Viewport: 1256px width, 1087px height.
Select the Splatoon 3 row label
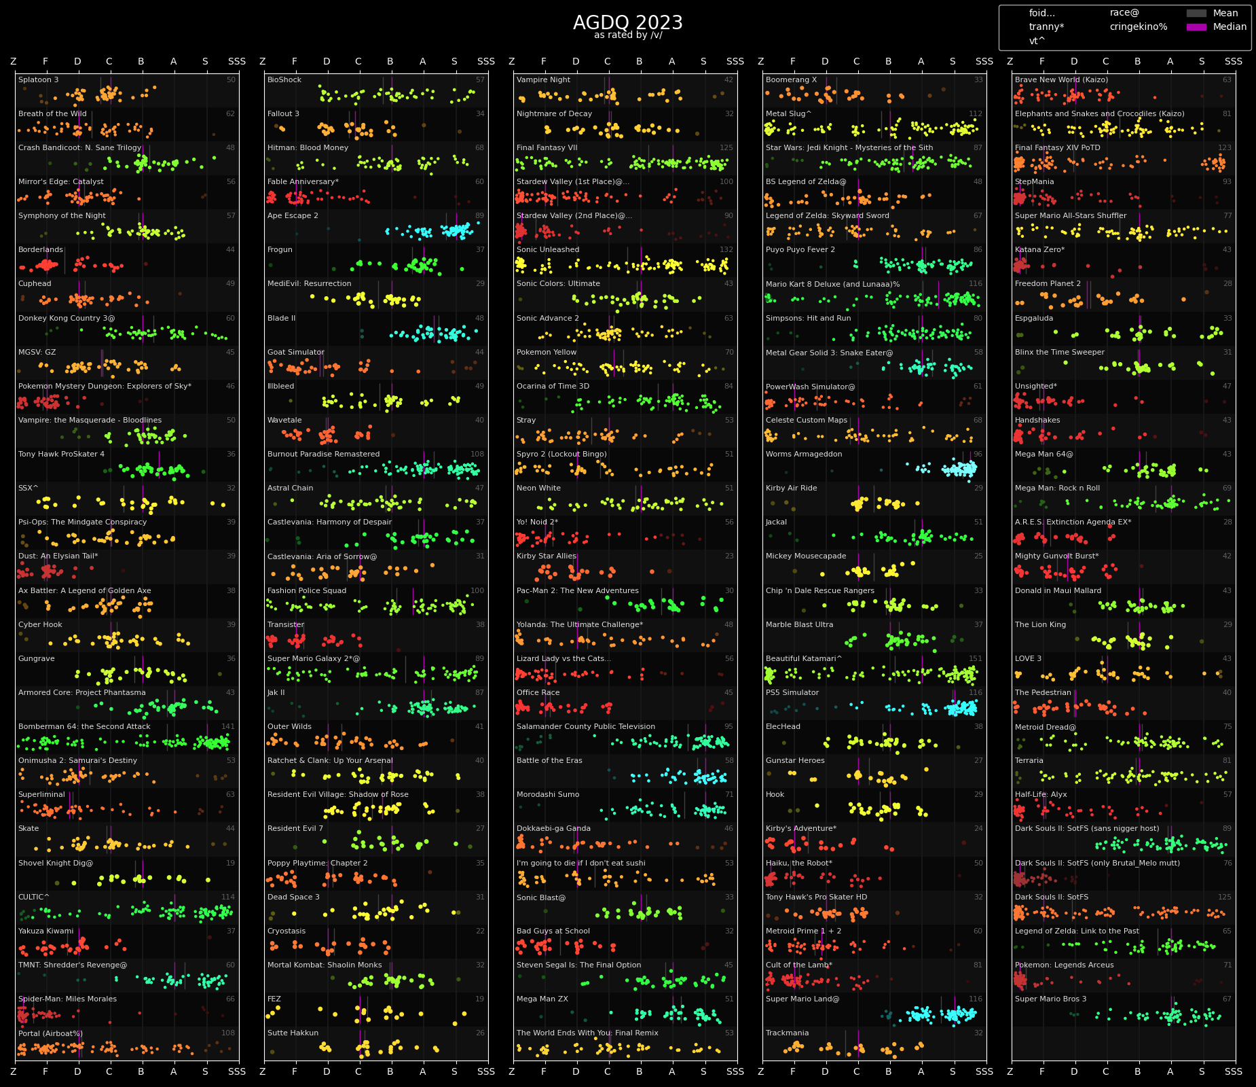(x=39, y=79)
